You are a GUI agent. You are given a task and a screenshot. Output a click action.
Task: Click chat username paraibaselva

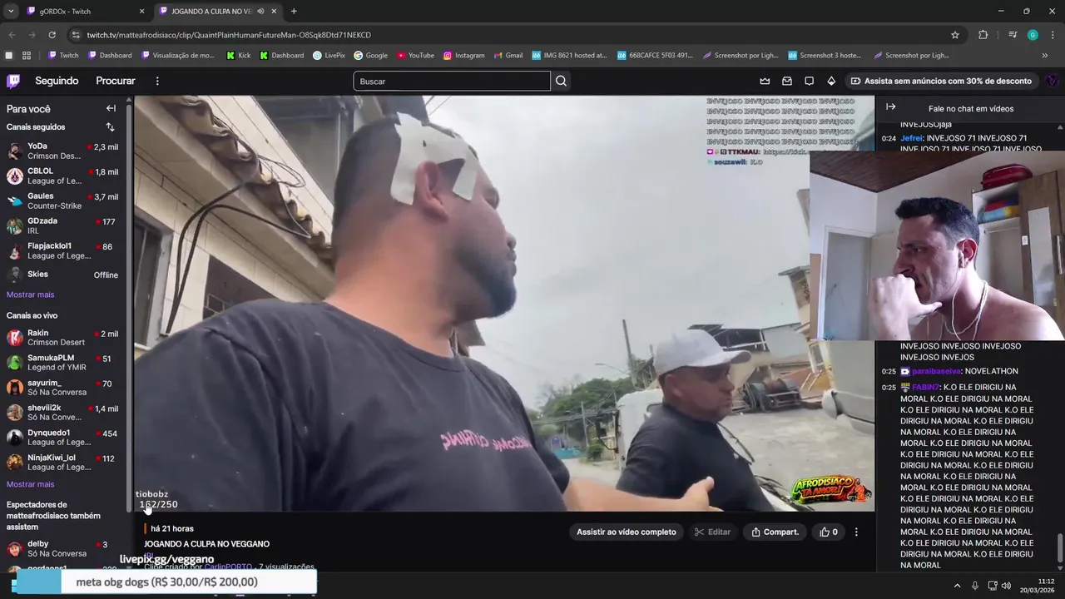(935, 371)
